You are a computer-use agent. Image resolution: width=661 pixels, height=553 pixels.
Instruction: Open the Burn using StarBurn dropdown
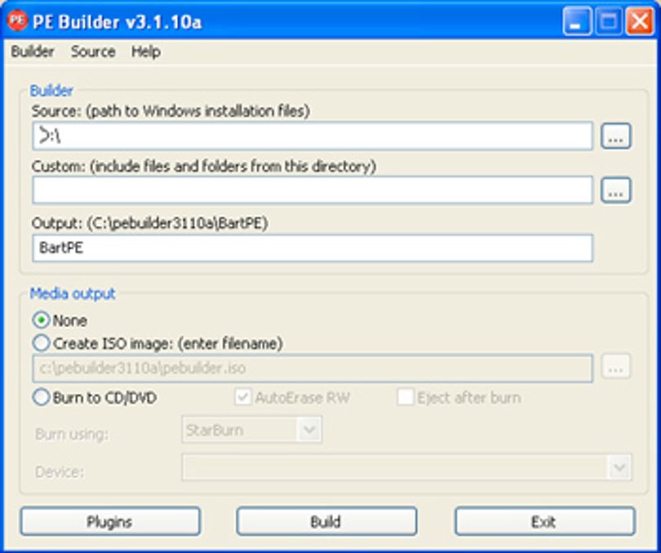pyautogui.click(x=252, y=430)
